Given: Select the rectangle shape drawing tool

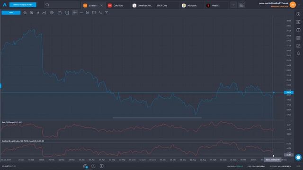Looking at the screenshot, I should click(94, 13).
